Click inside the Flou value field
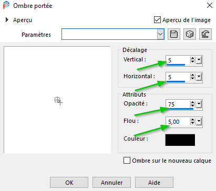 point(178,122)
